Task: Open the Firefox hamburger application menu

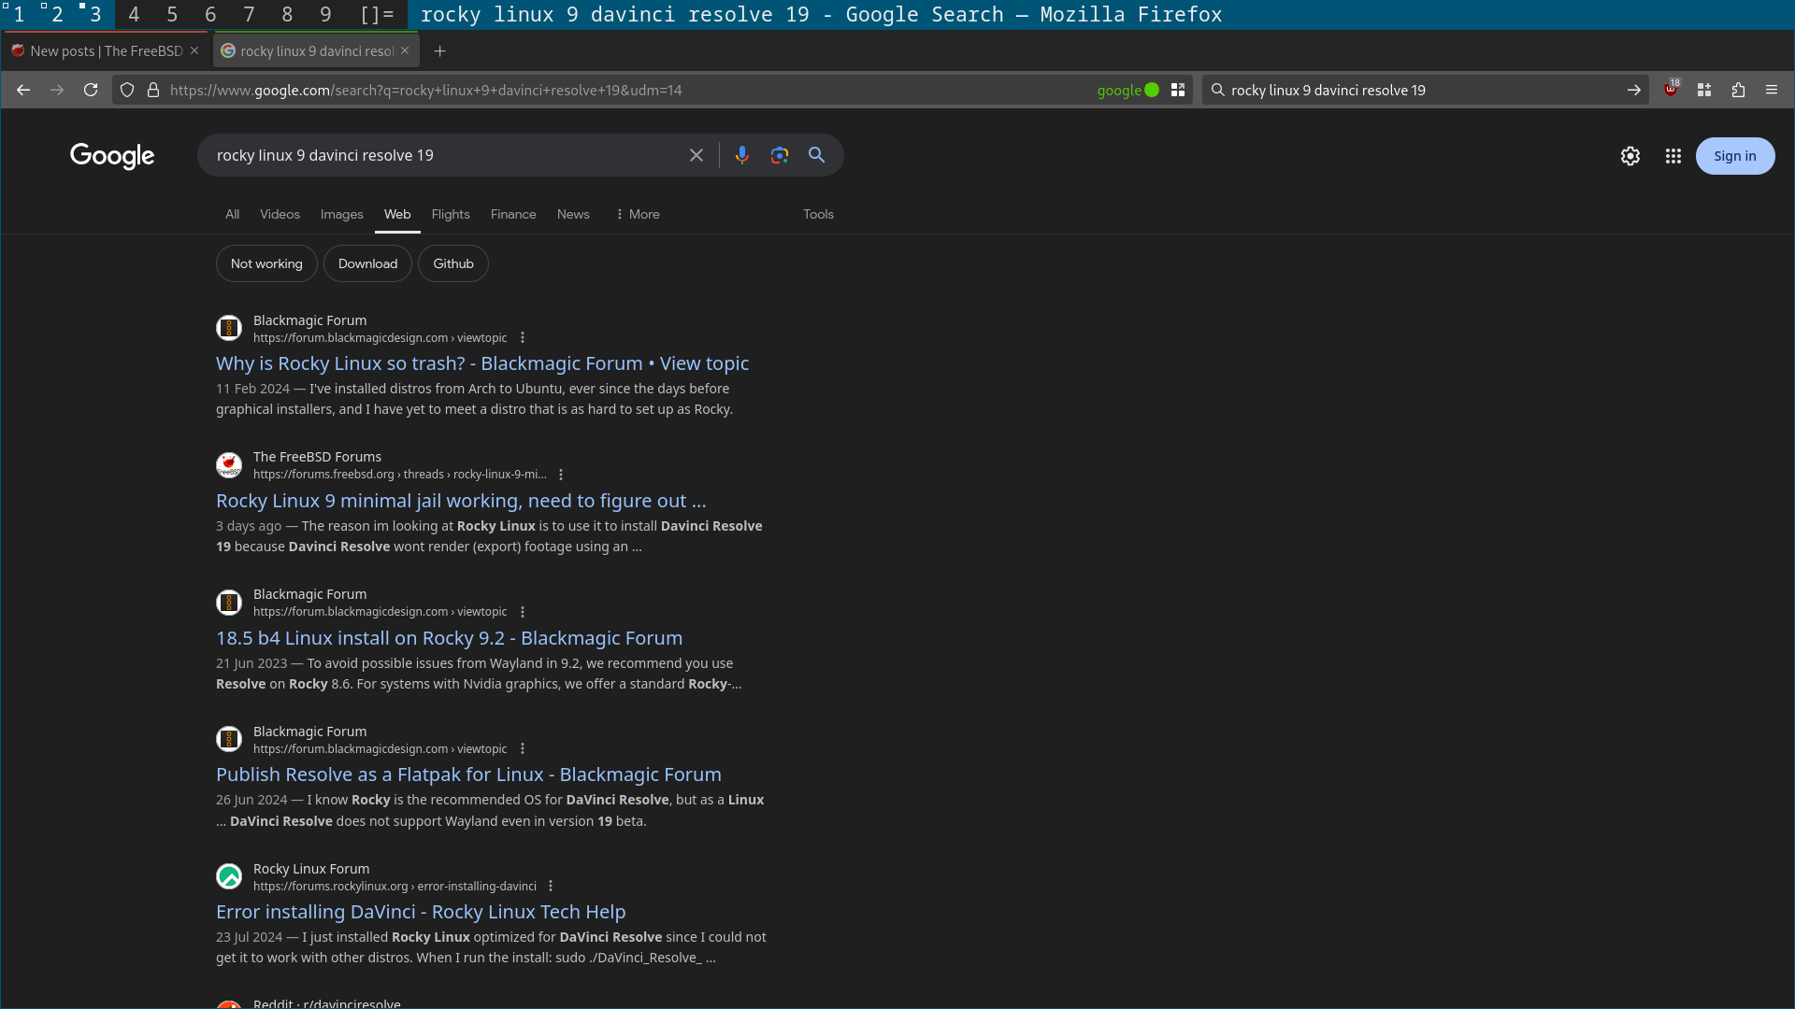Action: (x=1772, y=90)
